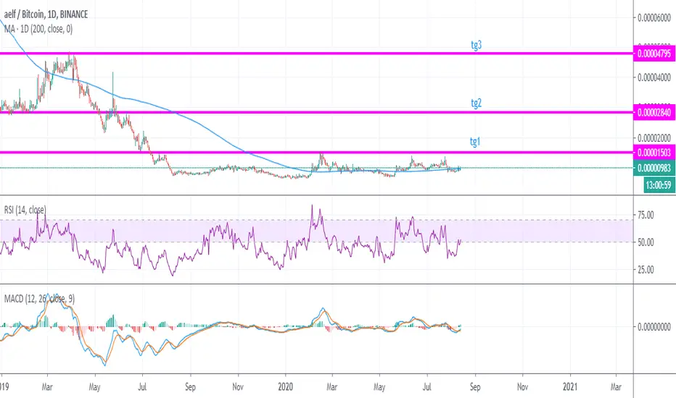Click the tg1 target label
The height and width of the screenshot is (398, 676).
(x=474, y=142)
